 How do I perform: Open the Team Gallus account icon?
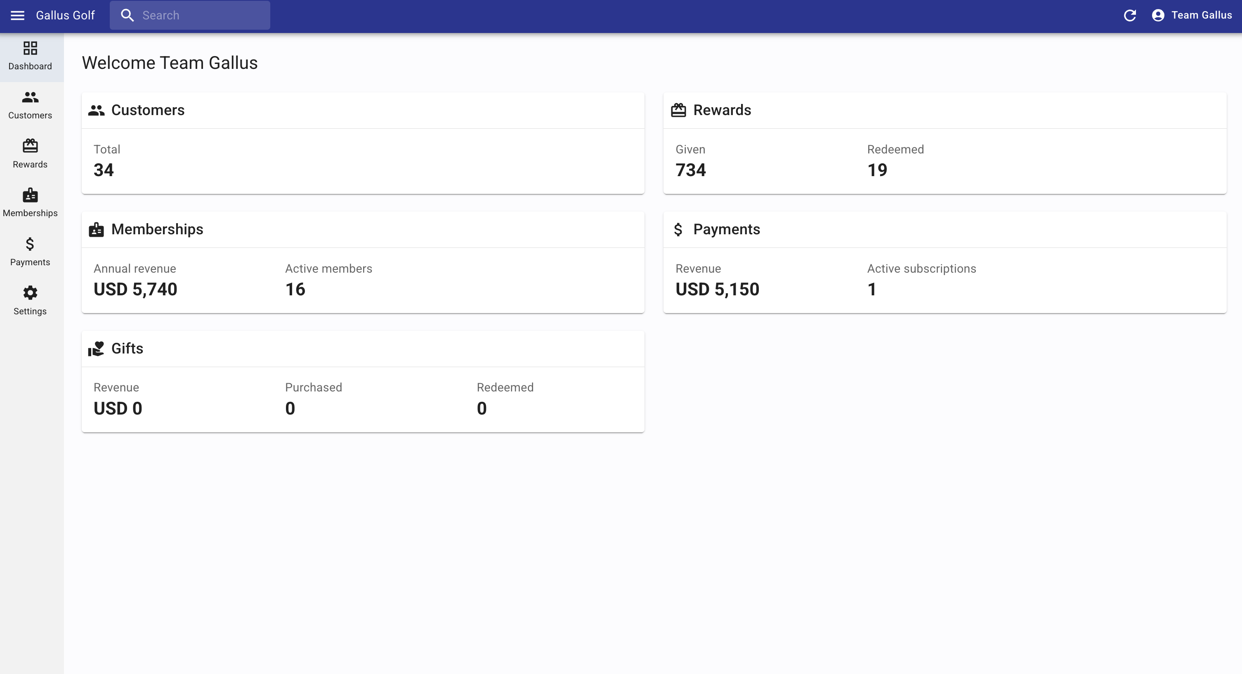[x=1158, y=15]
